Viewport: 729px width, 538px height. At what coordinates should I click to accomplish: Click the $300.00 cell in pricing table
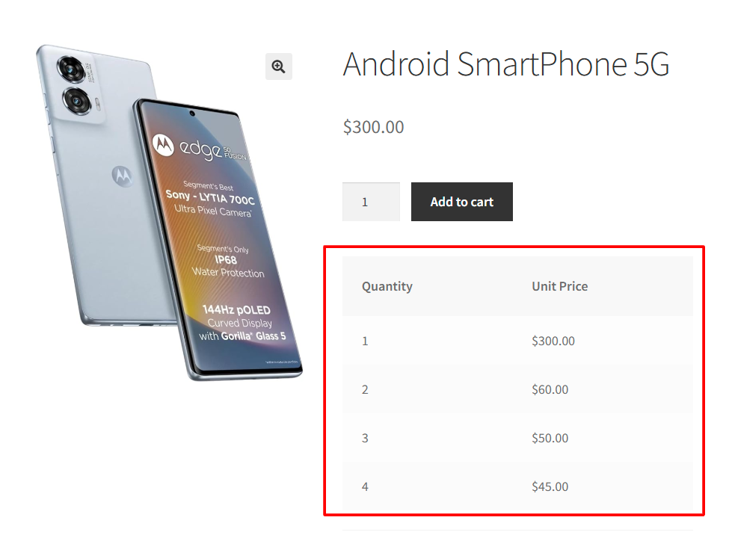point(553,341)
